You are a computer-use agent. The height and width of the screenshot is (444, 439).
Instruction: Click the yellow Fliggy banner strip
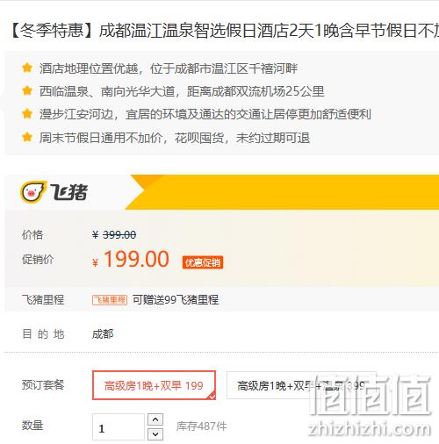[283, 192]
